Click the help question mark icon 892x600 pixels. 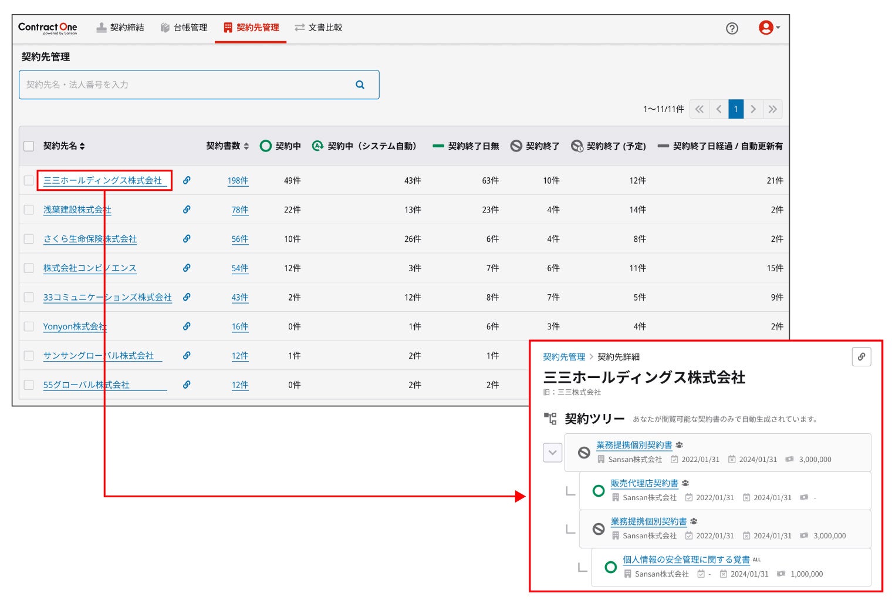coord(732,28)
